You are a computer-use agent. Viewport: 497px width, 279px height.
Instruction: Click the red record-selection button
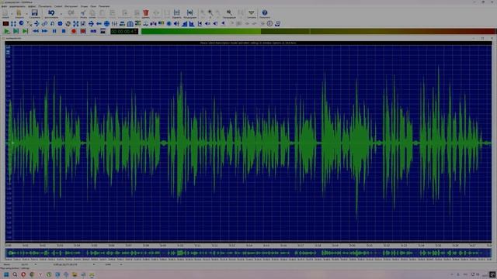[83, 31]
